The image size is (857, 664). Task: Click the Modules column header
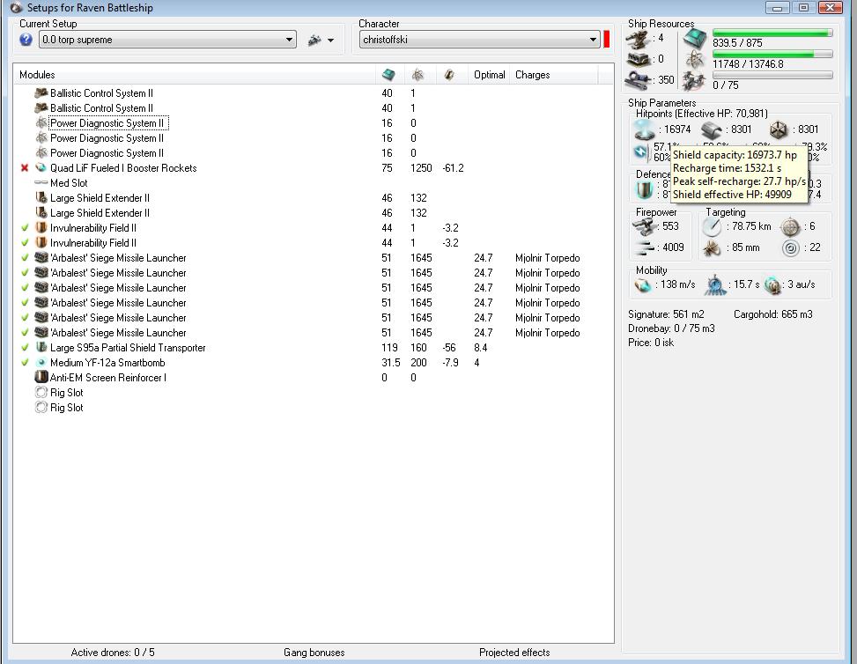click(x=194, y=75)
